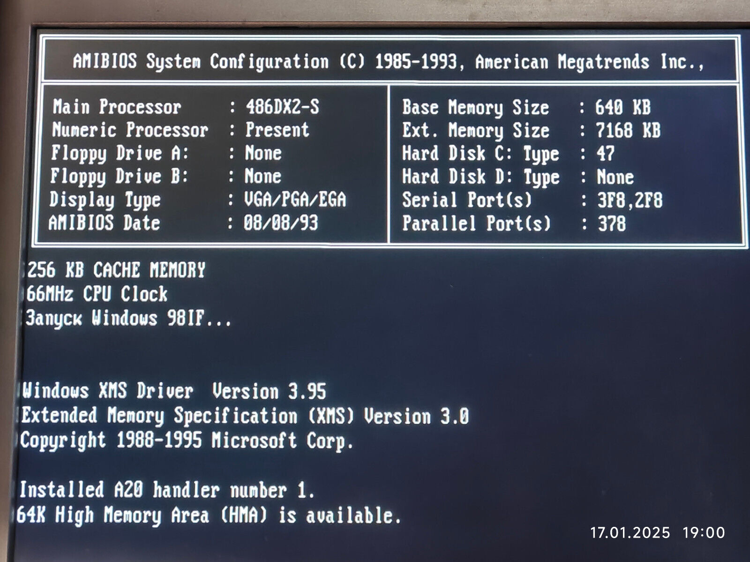This screenshot has height=562, width=750.
Task: Click the '66MHz CPU Clock' line
Action: coord(97,294)
